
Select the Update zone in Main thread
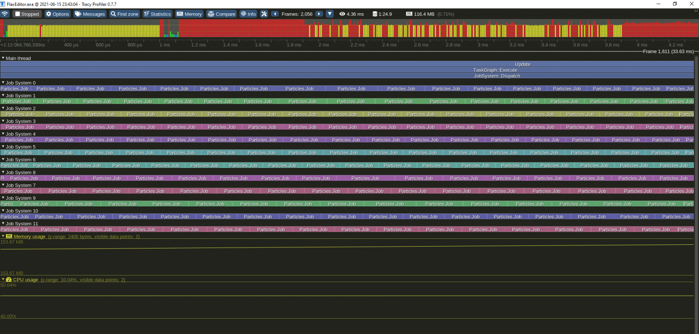coord(347,64)
